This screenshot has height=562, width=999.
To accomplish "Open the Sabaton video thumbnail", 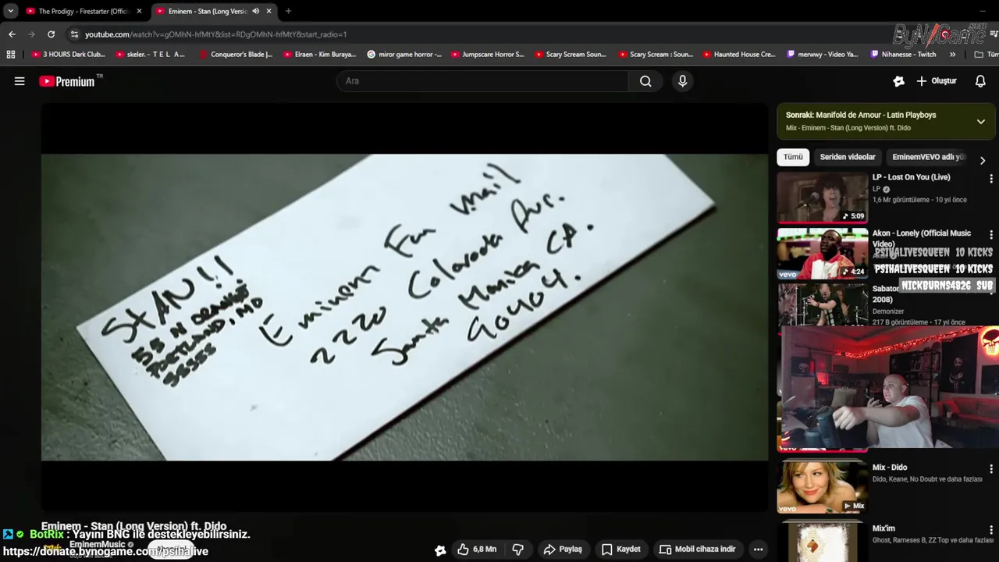I will 823,304.
